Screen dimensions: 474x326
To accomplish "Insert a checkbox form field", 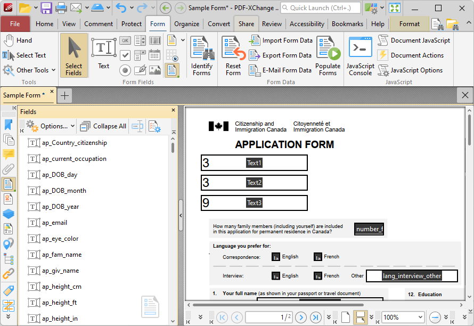I will tap(125, 55).
